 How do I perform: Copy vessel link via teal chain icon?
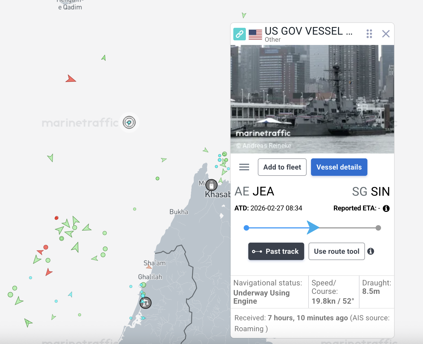(x=240, y=34)
